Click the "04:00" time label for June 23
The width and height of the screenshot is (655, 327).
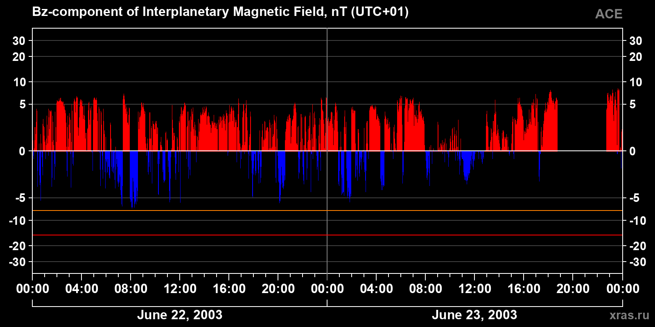tap(377, 289)
